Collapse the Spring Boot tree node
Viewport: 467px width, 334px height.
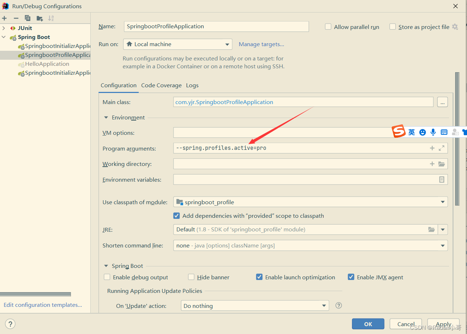[4, 37]
